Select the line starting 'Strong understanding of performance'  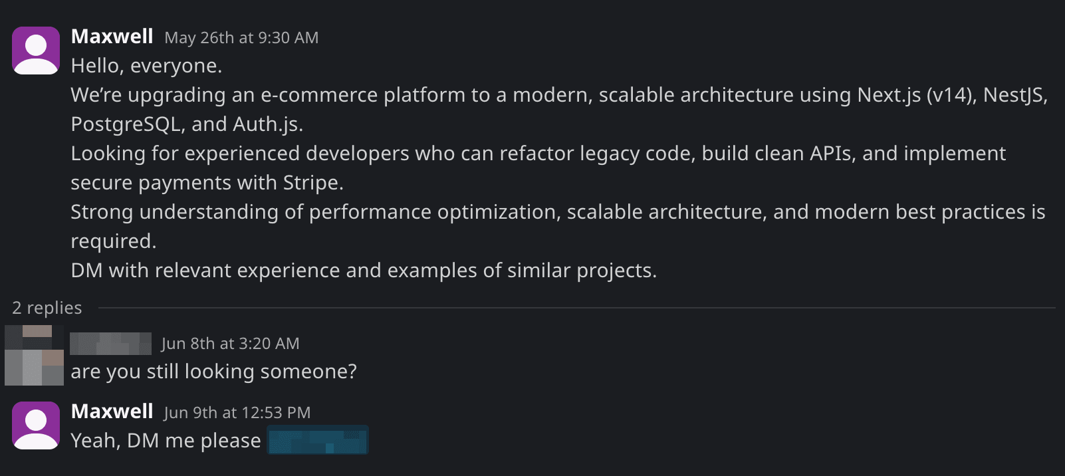pyautogui.click(x=558, y=212)
